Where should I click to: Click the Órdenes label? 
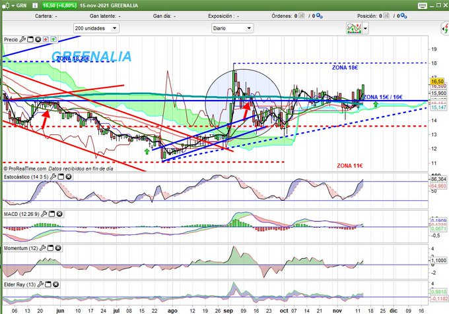tap(282, 16)
